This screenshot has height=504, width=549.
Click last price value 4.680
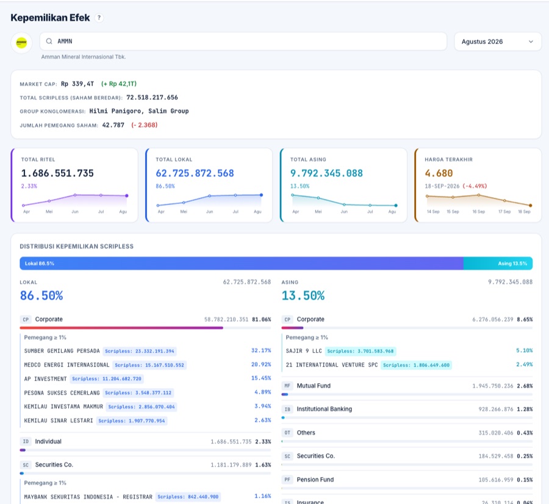(439, 173)
